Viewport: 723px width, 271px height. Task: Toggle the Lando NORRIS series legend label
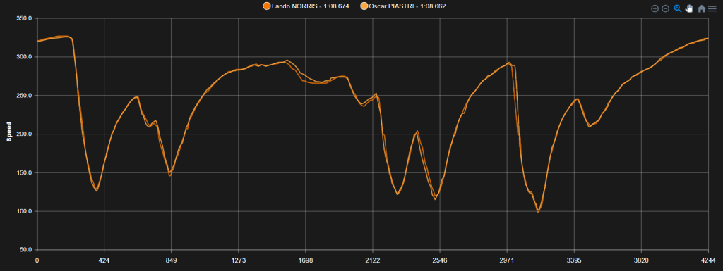311,6
